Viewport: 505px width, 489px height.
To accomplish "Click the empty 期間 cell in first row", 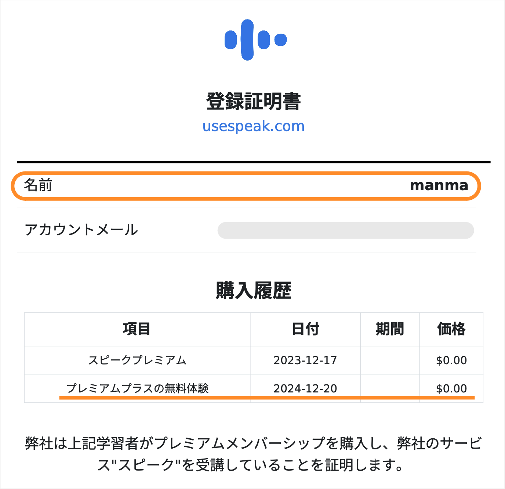I will pyautogui.click(x=390, y=360).
